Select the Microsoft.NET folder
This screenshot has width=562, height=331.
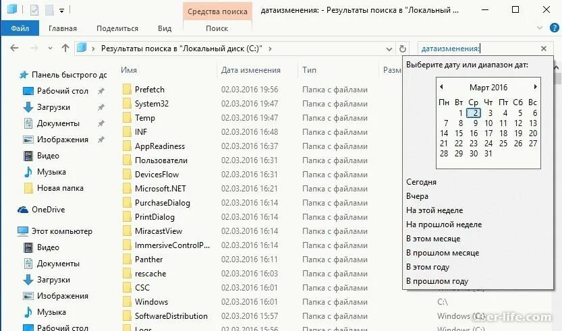point(160,189)
